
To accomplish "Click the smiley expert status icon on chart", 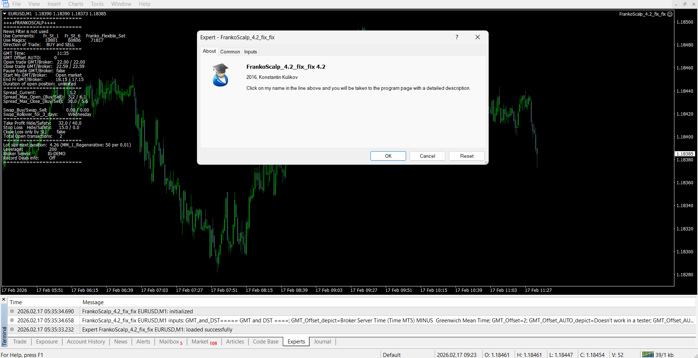I will coord(670,14).
